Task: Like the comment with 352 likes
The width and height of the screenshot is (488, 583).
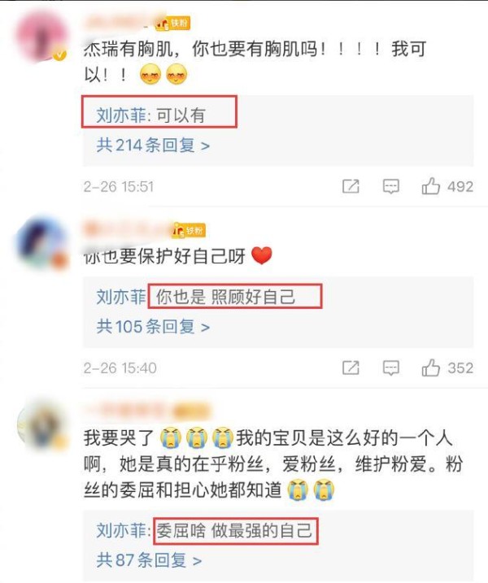Action: 431,368
